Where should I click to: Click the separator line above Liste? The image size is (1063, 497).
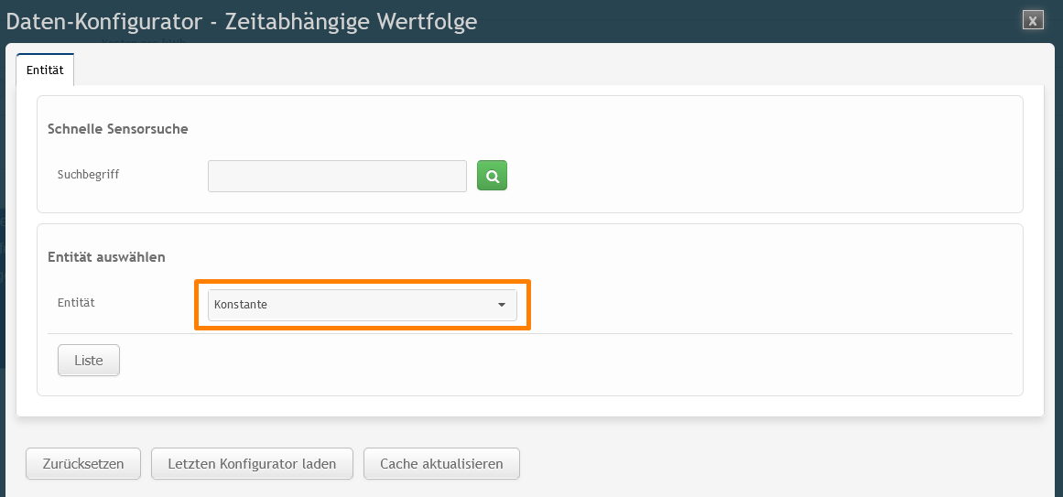pos(529,333)
